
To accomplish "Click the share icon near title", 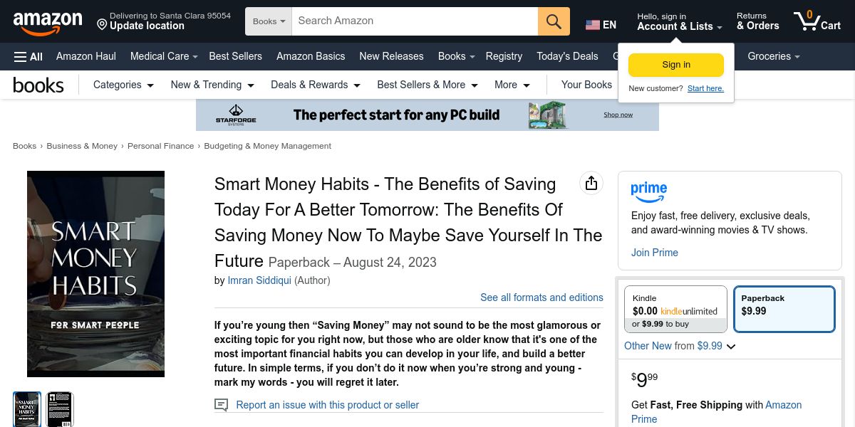I will click(591, 184).
